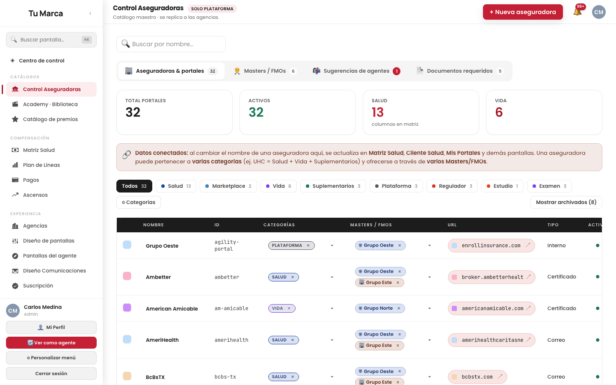Pick the pink color swatch for Ambetter

coord(127,276)
